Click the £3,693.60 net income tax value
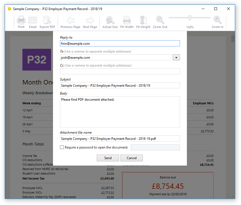Screen dimensions: 241x205 point(107,178)
